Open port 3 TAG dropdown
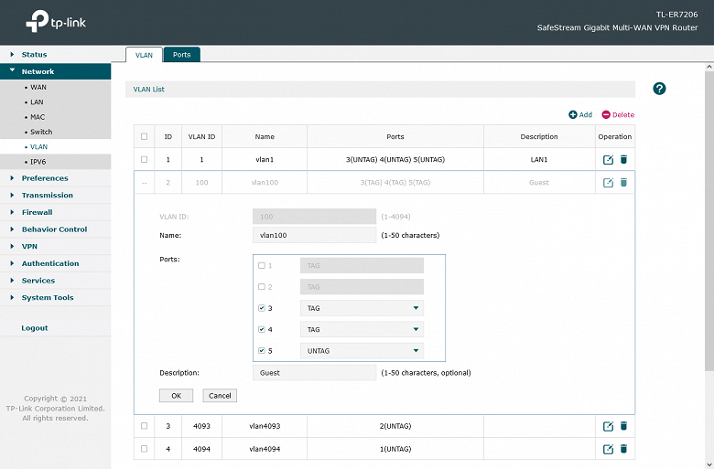Screen dimensions: 714x469 [361, 308]
